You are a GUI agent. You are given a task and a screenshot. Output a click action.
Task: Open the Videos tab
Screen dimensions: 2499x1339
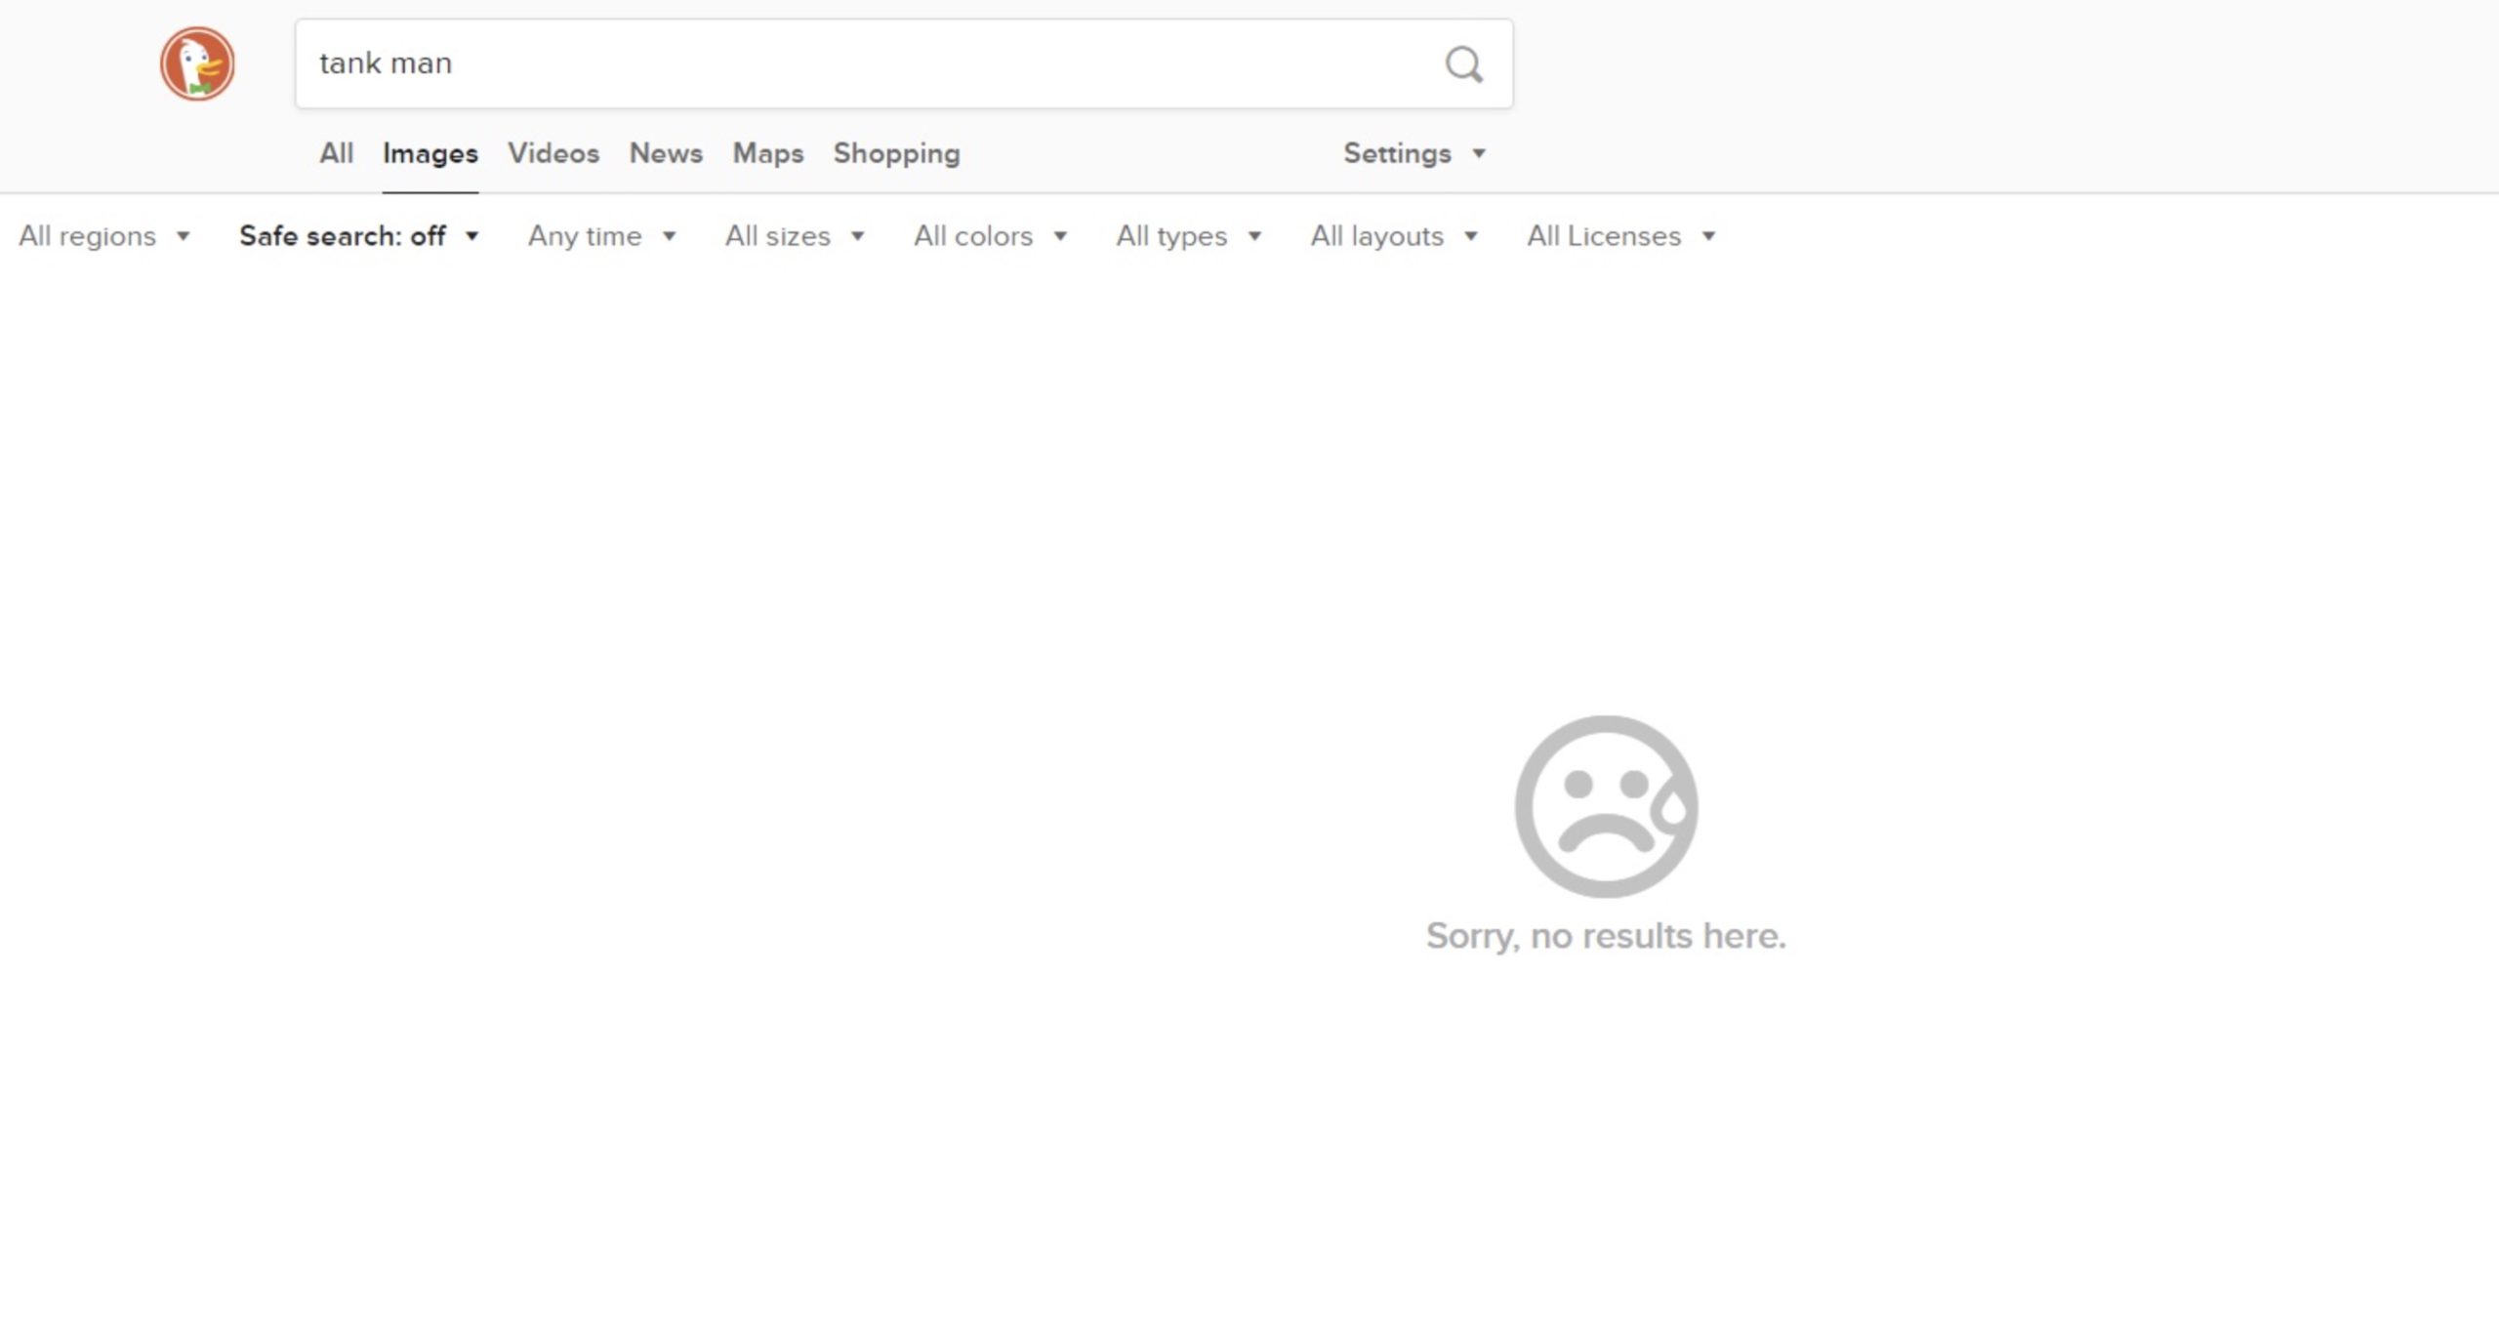click(553, 153)
